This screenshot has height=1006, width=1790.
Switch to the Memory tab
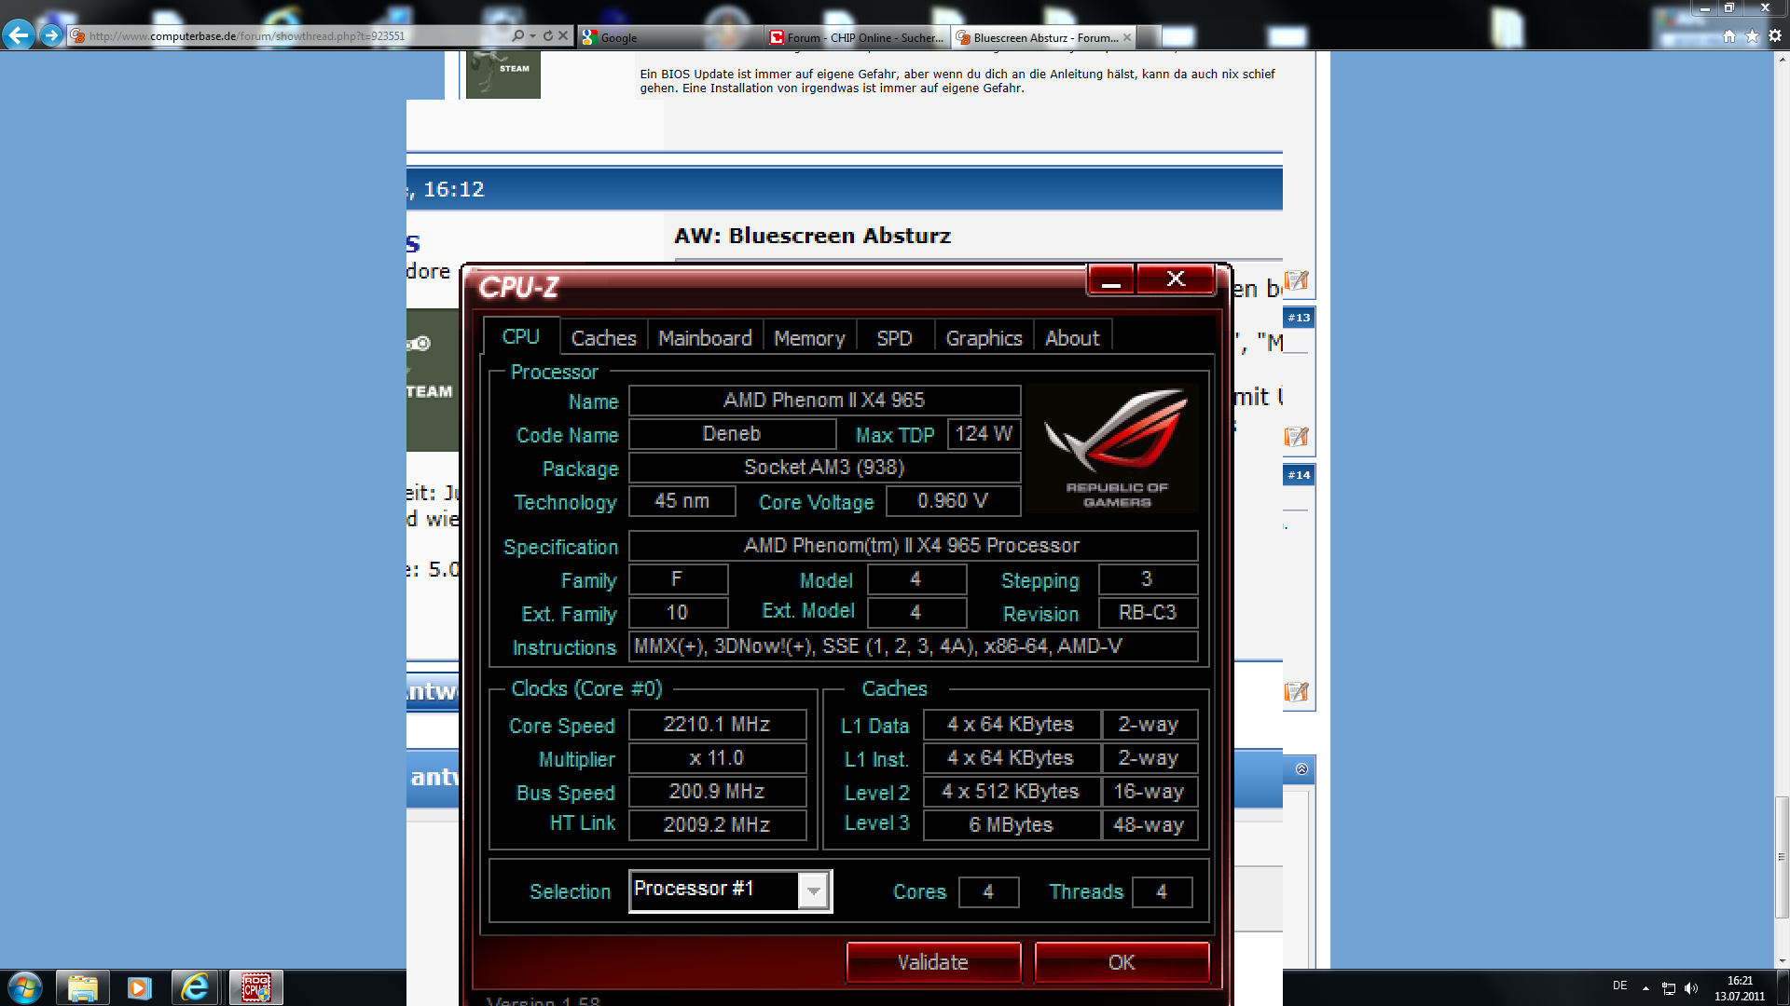809,338
